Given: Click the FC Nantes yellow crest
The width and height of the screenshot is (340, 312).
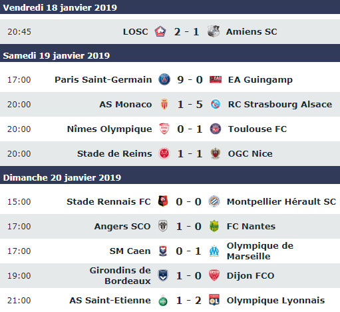Looking at the screenshot, I should 214,227.
